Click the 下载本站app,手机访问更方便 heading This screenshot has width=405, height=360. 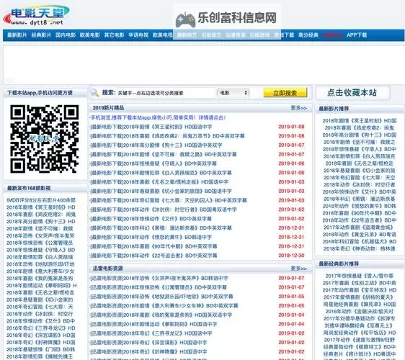click(40, 93)
